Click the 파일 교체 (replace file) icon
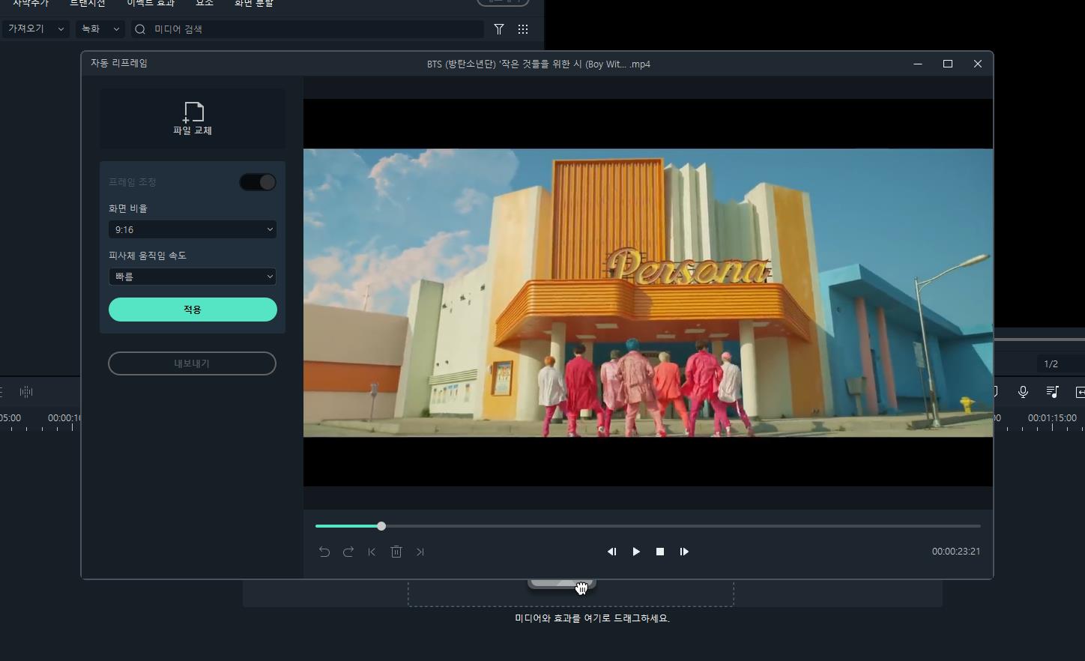Image resolution: width=1085 pixels, height=661 pixels. pyautogui.click(x=193, y=112)
